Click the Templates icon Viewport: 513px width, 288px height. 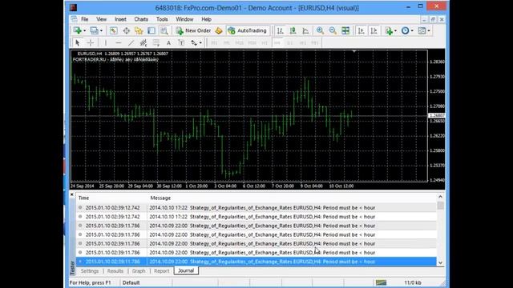(x=422, y=30)
